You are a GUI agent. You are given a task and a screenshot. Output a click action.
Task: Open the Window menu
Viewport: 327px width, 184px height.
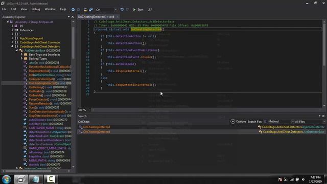(50, 9)
